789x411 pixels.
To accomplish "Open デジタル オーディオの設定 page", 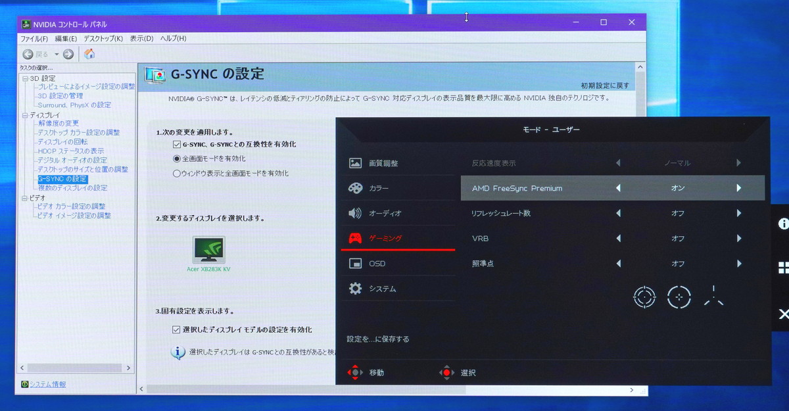I will 72,160.
